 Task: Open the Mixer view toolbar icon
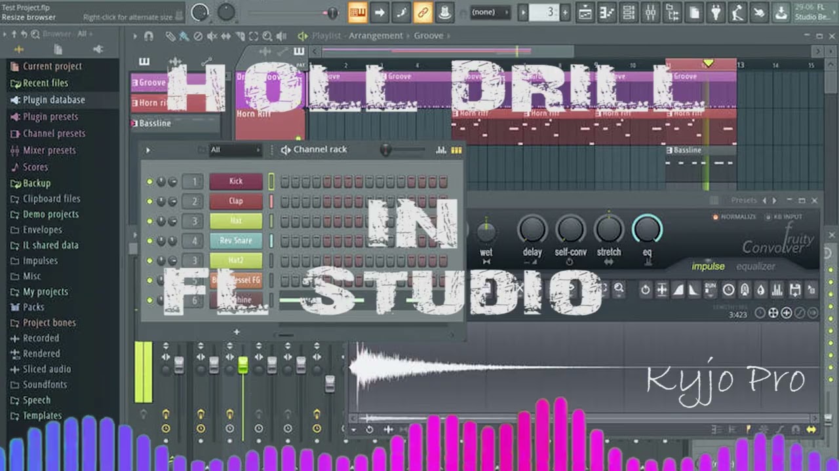tap(650, 12)
